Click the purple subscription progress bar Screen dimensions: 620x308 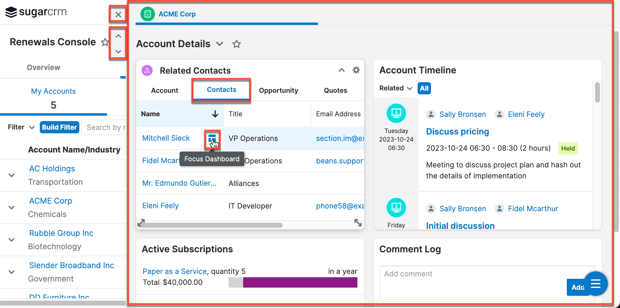tap(300, 282)
